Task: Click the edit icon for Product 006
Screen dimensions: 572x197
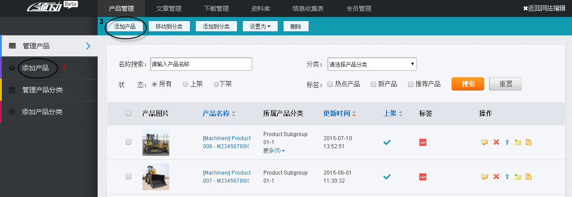Action: [x=485, y=142]
